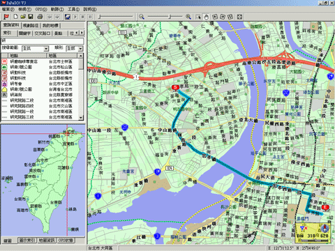Click the search text input field
The width and height of the screenshot is (335, 251).
[x=43, y=41]
